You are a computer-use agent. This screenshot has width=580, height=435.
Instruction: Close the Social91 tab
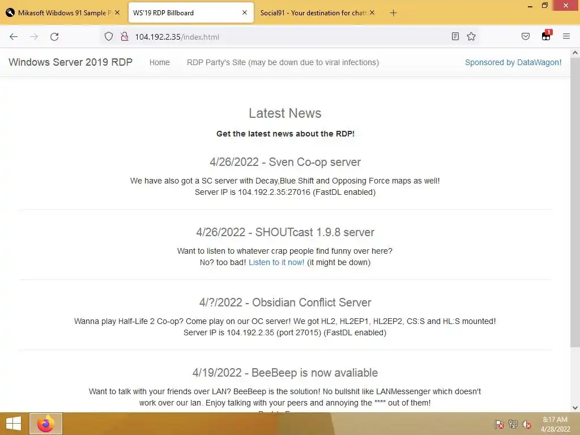tap(372, 12)
